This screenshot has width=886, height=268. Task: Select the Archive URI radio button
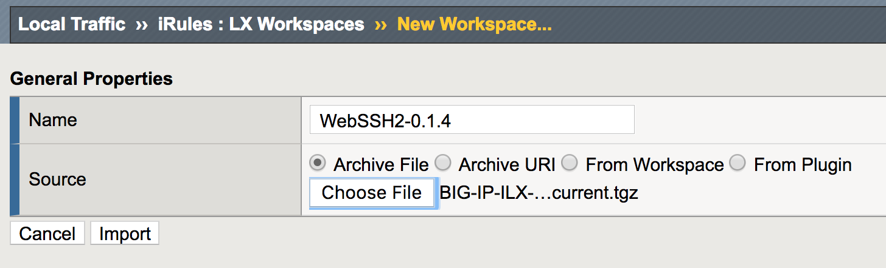[443, 163]
